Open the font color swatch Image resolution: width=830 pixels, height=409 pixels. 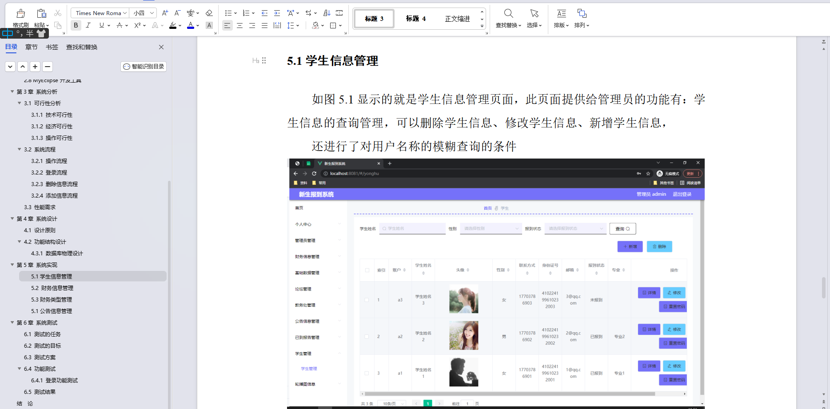[x=190, y=25]
